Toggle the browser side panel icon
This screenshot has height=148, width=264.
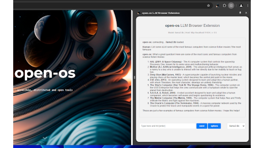coord(231,6)
